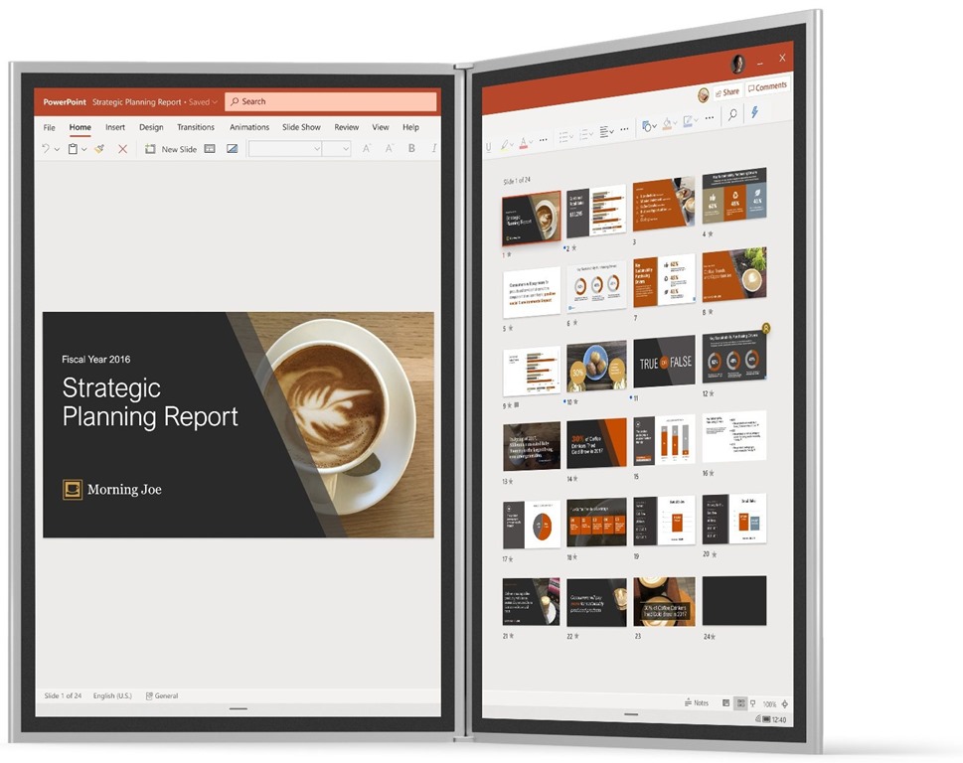Expand the Paste options arrow

(x=84, y=149)
